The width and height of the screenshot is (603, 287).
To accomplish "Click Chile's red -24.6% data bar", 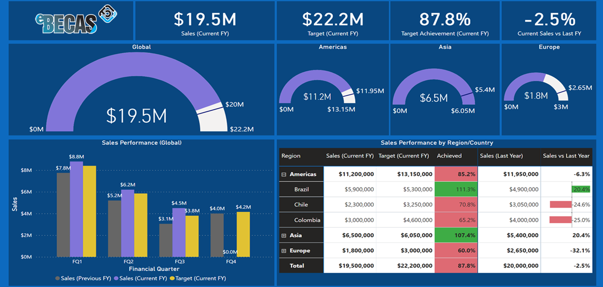I will (560, 205).
